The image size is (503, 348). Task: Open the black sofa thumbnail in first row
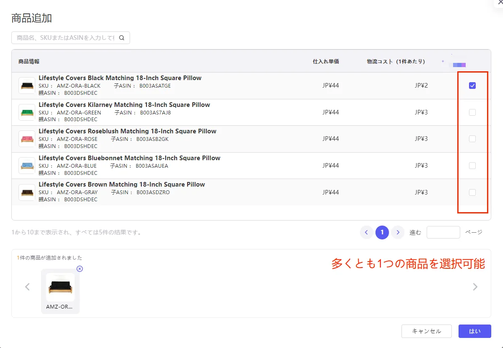tap(27, 86)
